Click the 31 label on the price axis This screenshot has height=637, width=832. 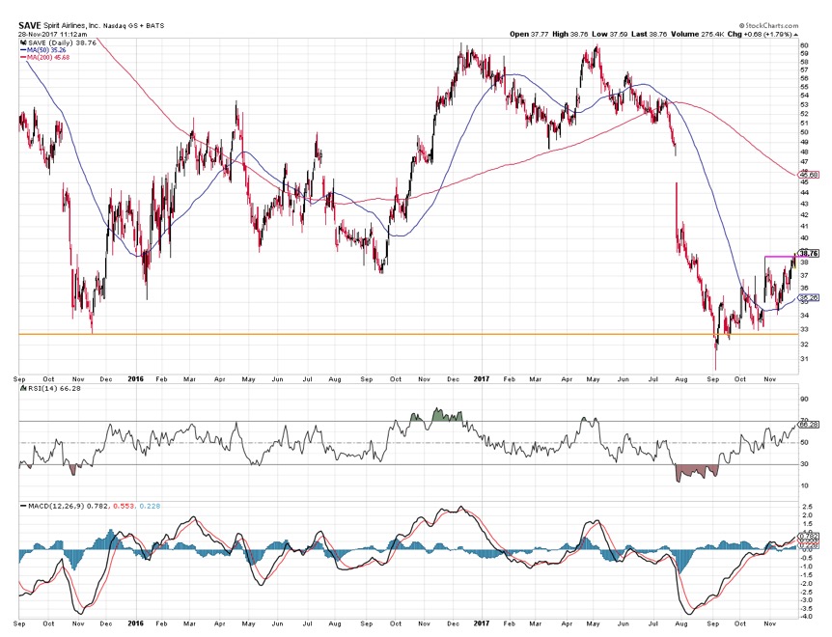[x=804, y=358]
